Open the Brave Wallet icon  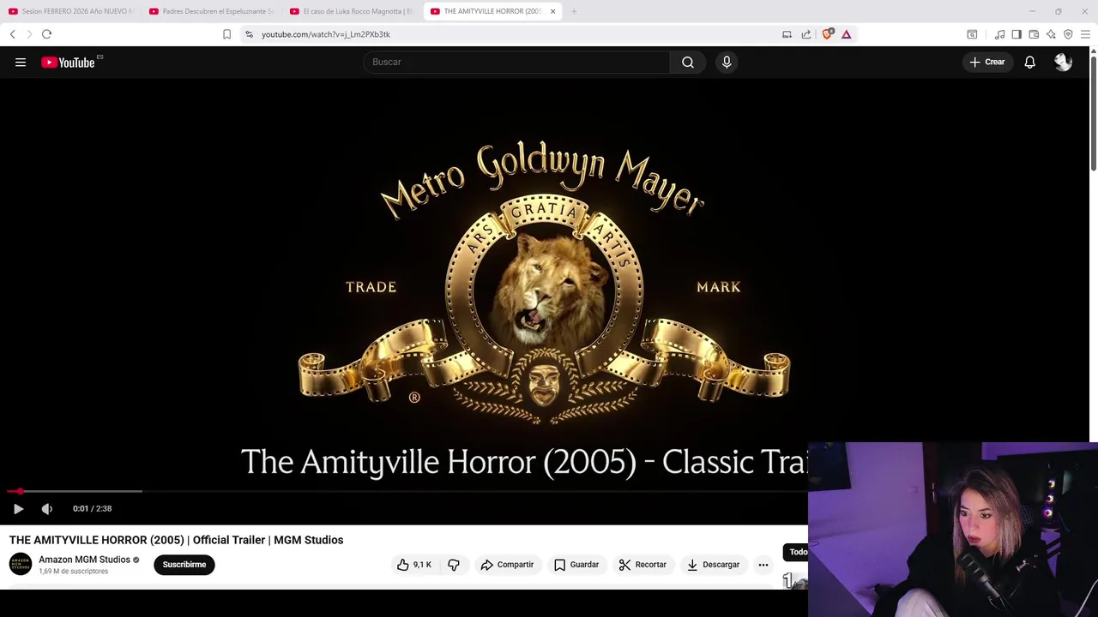[1034, 34]
